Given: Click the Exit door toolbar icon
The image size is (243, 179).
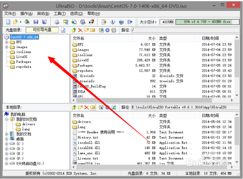Looking at the screenshot, I should pos(130,22).
